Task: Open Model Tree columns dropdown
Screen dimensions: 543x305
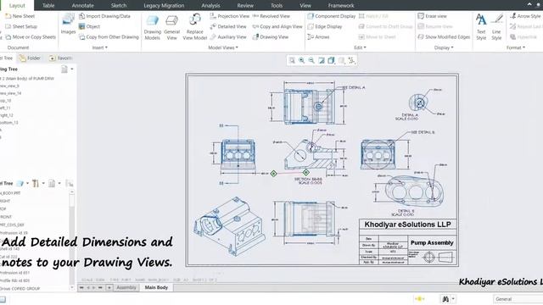Action: [59, 183]
